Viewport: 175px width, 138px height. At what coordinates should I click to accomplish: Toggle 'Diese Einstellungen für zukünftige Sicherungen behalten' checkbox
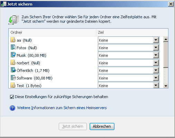point(12,97)
